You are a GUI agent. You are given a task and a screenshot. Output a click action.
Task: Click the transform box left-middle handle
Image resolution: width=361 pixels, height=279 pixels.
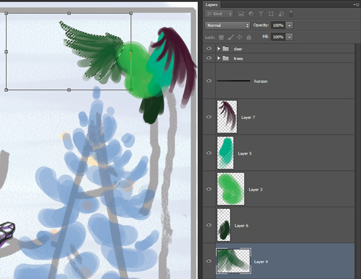coord(6,52)
